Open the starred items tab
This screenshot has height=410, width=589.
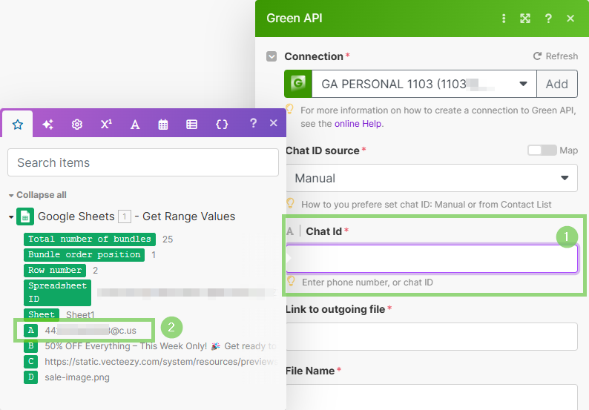[x=18, y=125]
